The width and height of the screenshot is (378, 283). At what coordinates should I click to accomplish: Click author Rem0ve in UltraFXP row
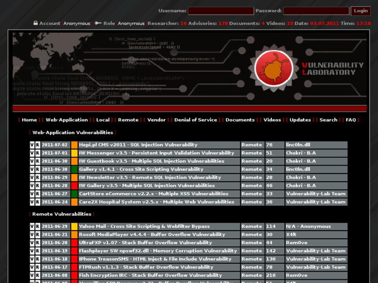pyautogui.click(x=297, y=243)
